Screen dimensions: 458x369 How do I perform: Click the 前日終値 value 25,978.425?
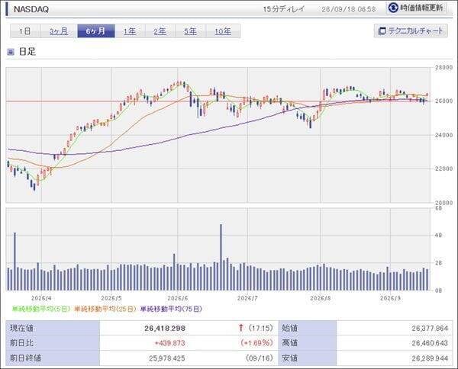pos(166,358)
